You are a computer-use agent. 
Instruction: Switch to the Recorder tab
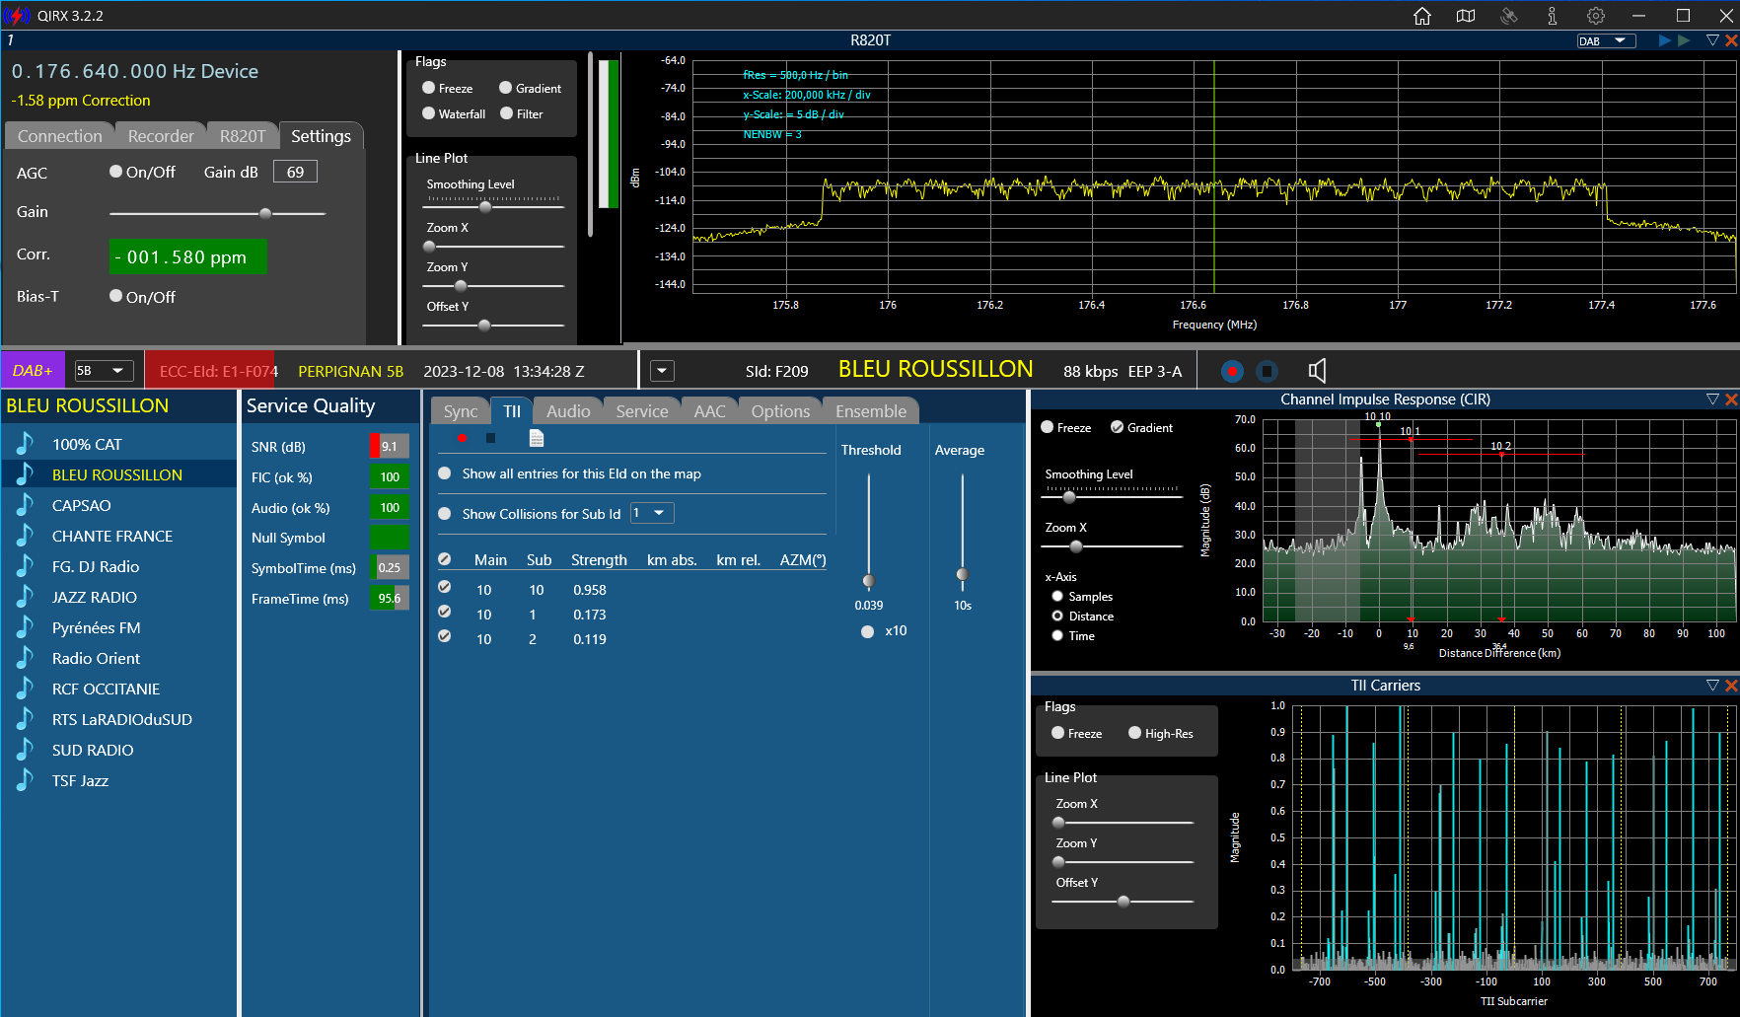(x=161, y=136)
